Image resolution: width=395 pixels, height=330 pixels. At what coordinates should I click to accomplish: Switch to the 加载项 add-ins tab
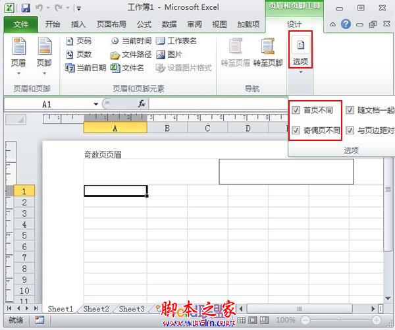click(248, 24)
